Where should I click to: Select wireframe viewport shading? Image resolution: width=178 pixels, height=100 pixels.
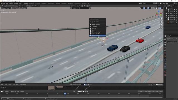[155, 8]
